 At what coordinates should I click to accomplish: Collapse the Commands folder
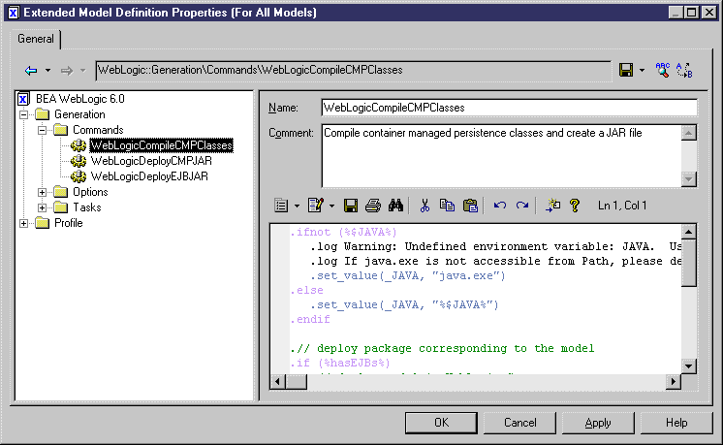click(x=42, y=130)
